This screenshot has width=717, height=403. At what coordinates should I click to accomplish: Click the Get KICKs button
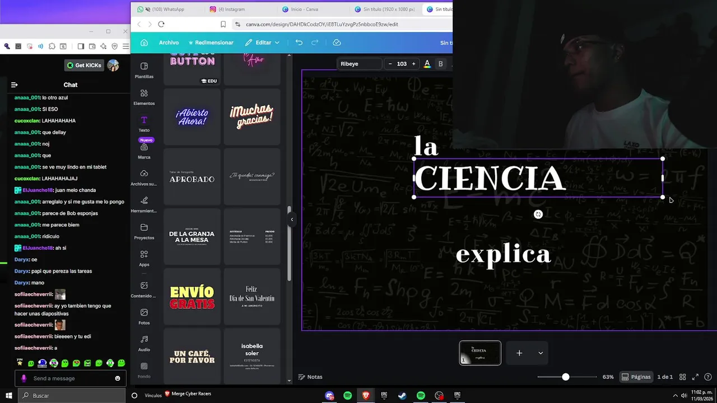tap(85, 65)
